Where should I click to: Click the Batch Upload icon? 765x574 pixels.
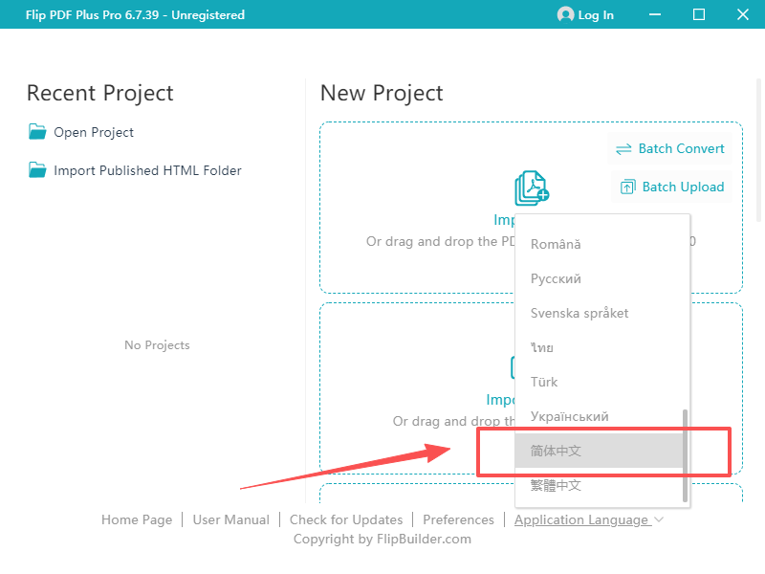click(x=627, y=188)
